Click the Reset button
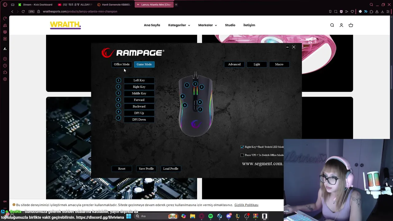This screenshot has height=221, width=393. [x=122, y=169]
